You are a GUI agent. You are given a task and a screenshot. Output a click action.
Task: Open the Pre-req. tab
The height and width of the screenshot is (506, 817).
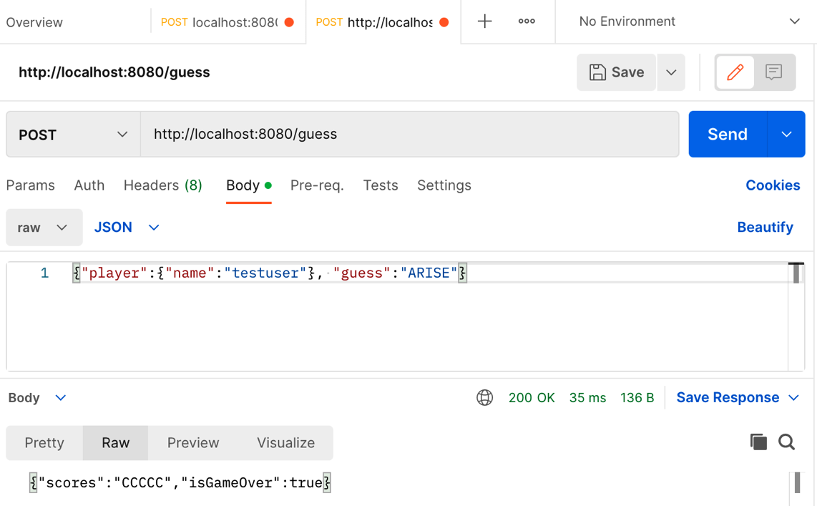(x=317, y=185)
